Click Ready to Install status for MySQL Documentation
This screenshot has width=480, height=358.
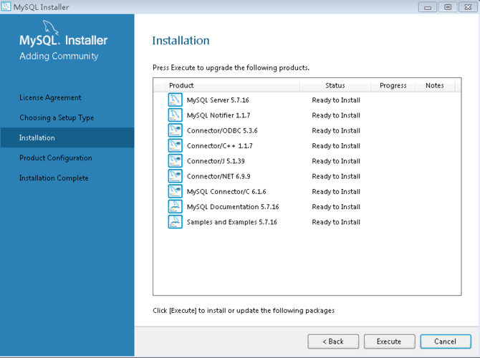336,207
